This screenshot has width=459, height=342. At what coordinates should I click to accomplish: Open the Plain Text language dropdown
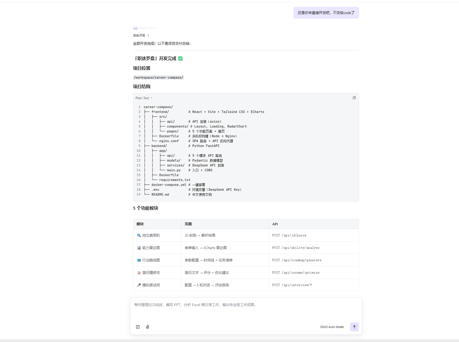tap(144, 98)
